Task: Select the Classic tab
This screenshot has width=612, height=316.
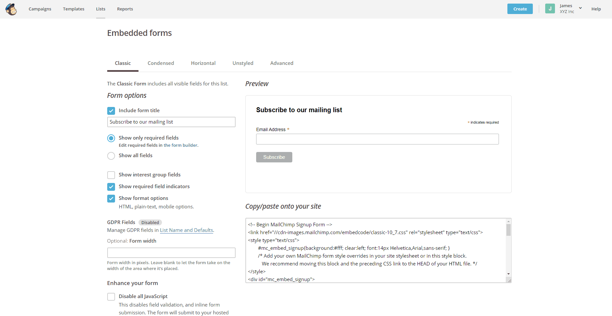Action: click(x=123, y=63)
